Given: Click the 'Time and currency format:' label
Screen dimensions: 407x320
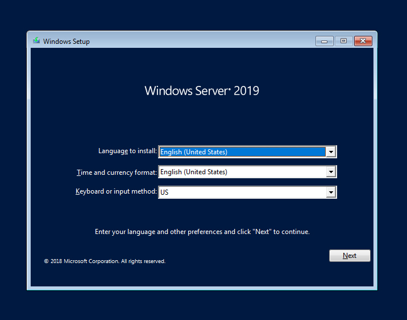Looking at the screenshot, I should point(117,173).
